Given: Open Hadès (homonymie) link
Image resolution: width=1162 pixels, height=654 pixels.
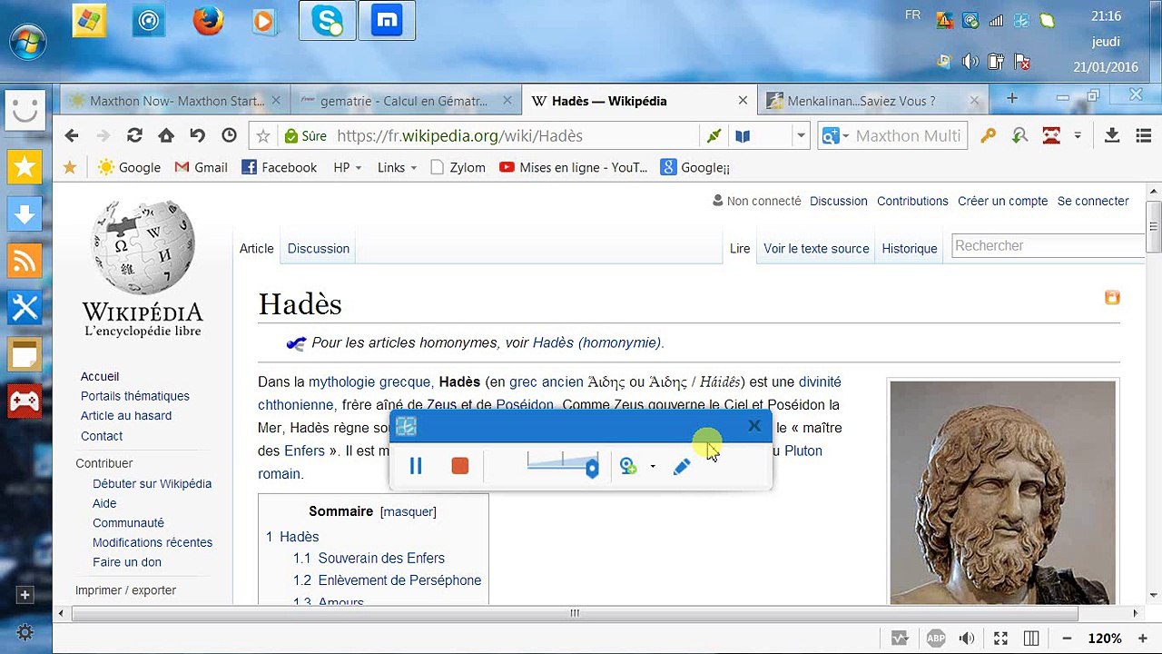Looking at the screenshot, I should (x=596, y=342).
